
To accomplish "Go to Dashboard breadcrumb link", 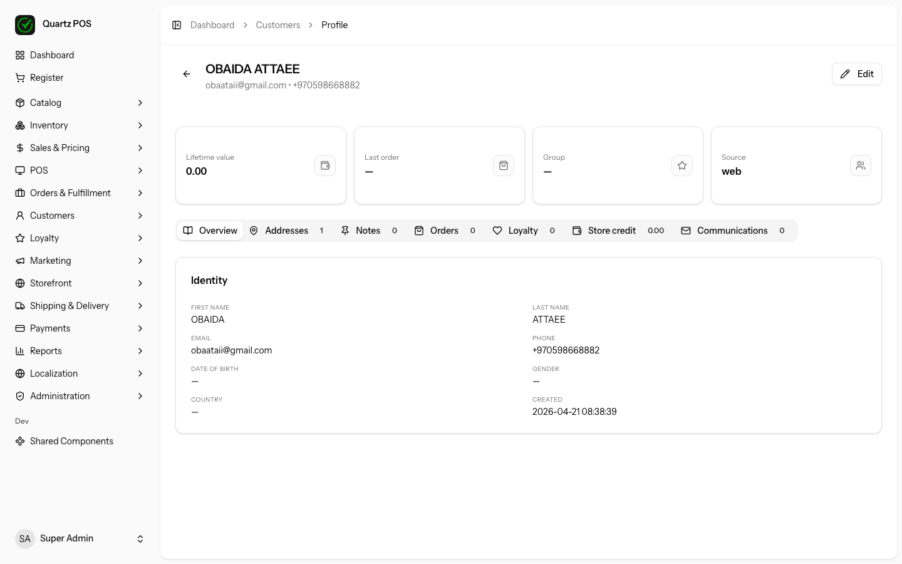I will (x=212, y=25).
